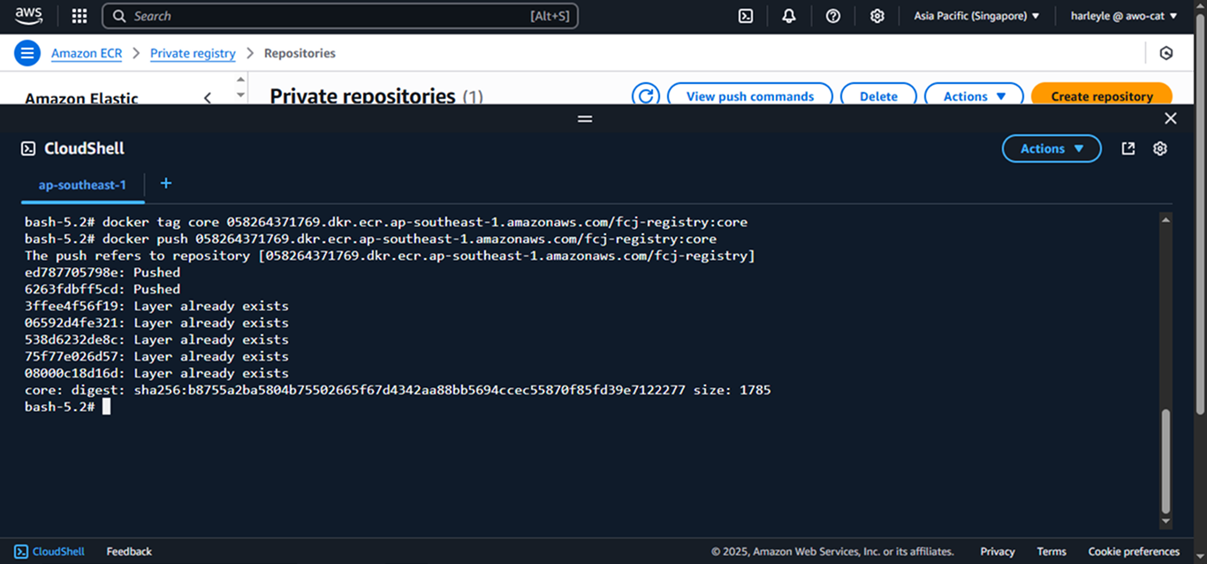
Task: Click the CloudShell terminal icon in panel header
Action: (28, 149)
